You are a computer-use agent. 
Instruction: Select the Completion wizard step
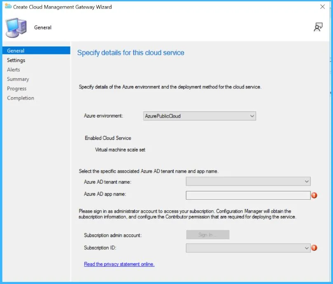[21, 98]
